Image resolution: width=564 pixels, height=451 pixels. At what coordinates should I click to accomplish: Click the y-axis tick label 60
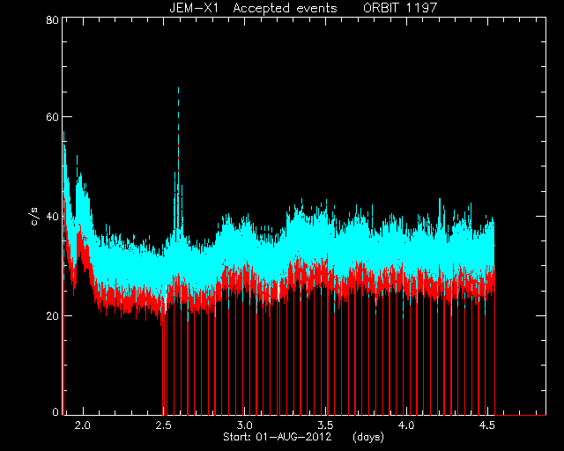[53, 117]
